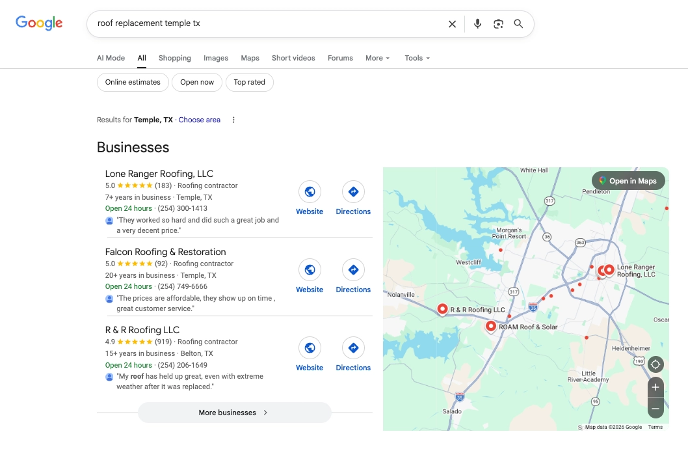The height and width of the screenshot is (449, 688).
Task: Select the Shopping tab
Action: pyautogui.click(x=174, y=58)
